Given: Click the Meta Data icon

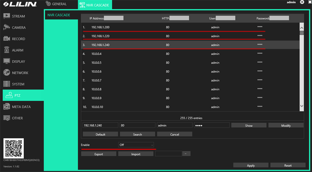Looking at the screenshot, I should (x=7, y=107).
